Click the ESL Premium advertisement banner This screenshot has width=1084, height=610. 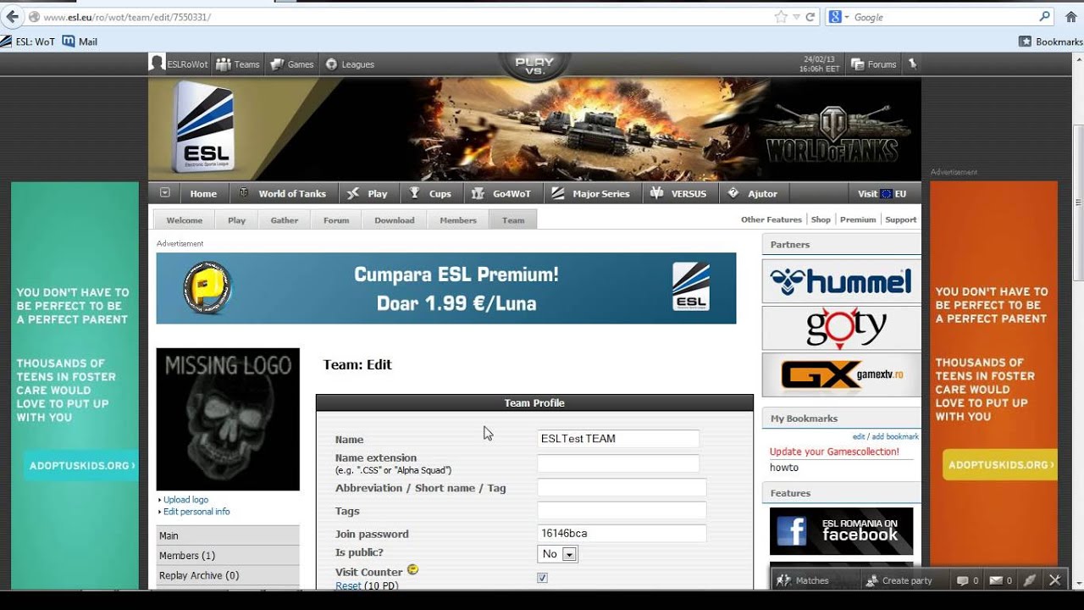446,288
